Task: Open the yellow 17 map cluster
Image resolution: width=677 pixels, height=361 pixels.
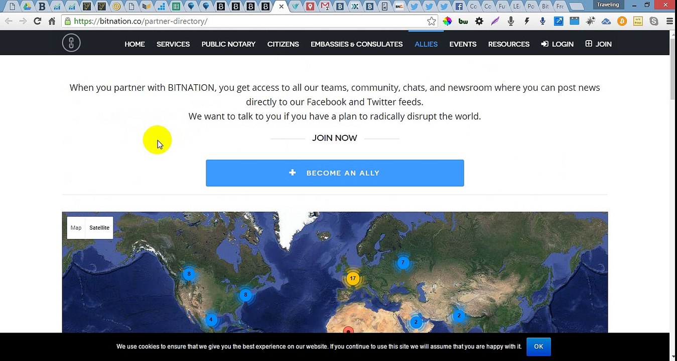Action: click(353, 278)
